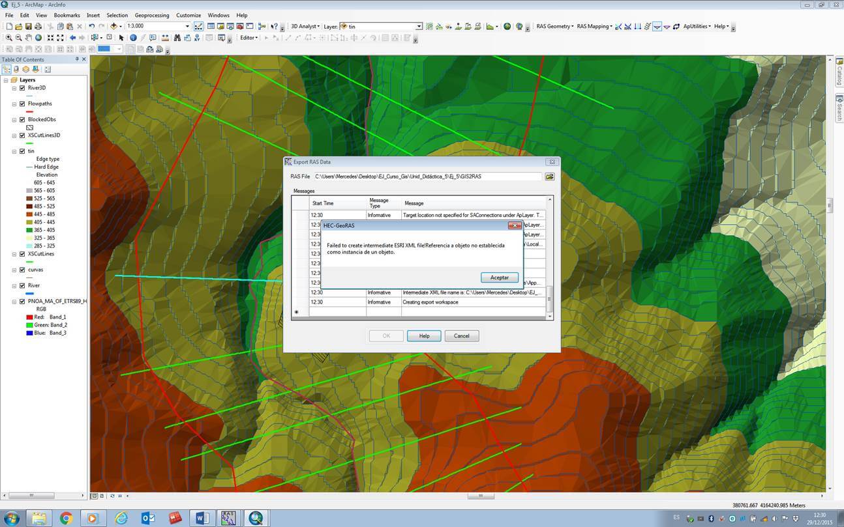Open the Selection menu
Screen dimensions: 844x527
[x=117, y=15]
